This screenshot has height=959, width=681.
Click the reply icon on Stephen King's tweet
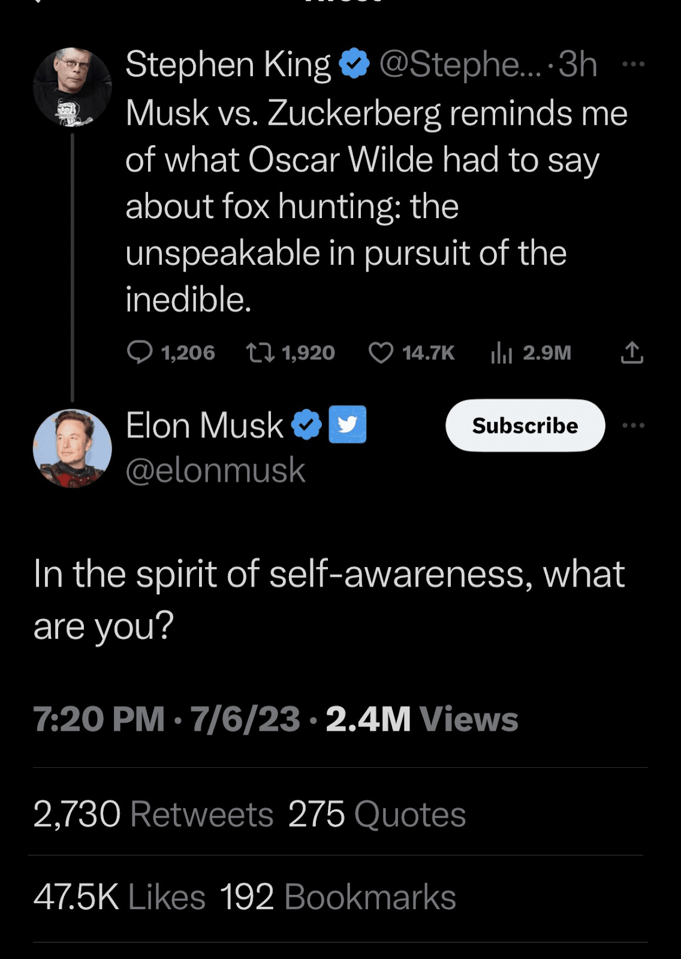140,352
